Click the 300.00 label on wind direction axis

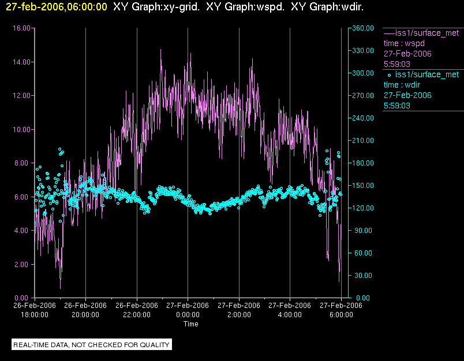click(363, 73)
